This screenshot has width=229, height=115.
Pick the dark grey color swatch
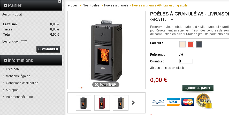click(199, 44)
